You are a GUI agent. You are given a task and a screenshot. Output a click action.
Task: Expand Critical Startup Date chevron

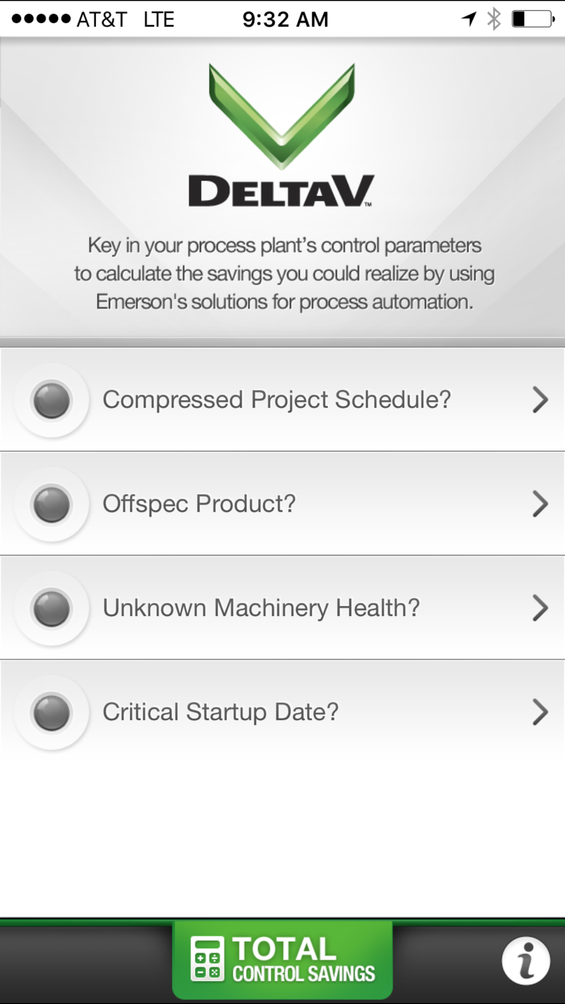pyautogui.click(x=540, y=712)
